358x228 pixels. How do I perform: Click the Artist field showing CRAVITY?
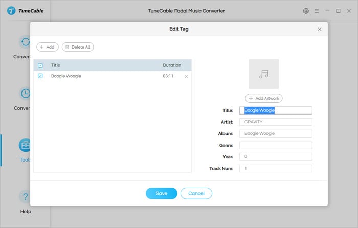tap(276, 122)
